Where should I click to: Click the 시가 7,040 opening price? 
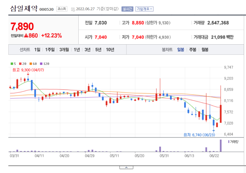(x=101, y=37)
